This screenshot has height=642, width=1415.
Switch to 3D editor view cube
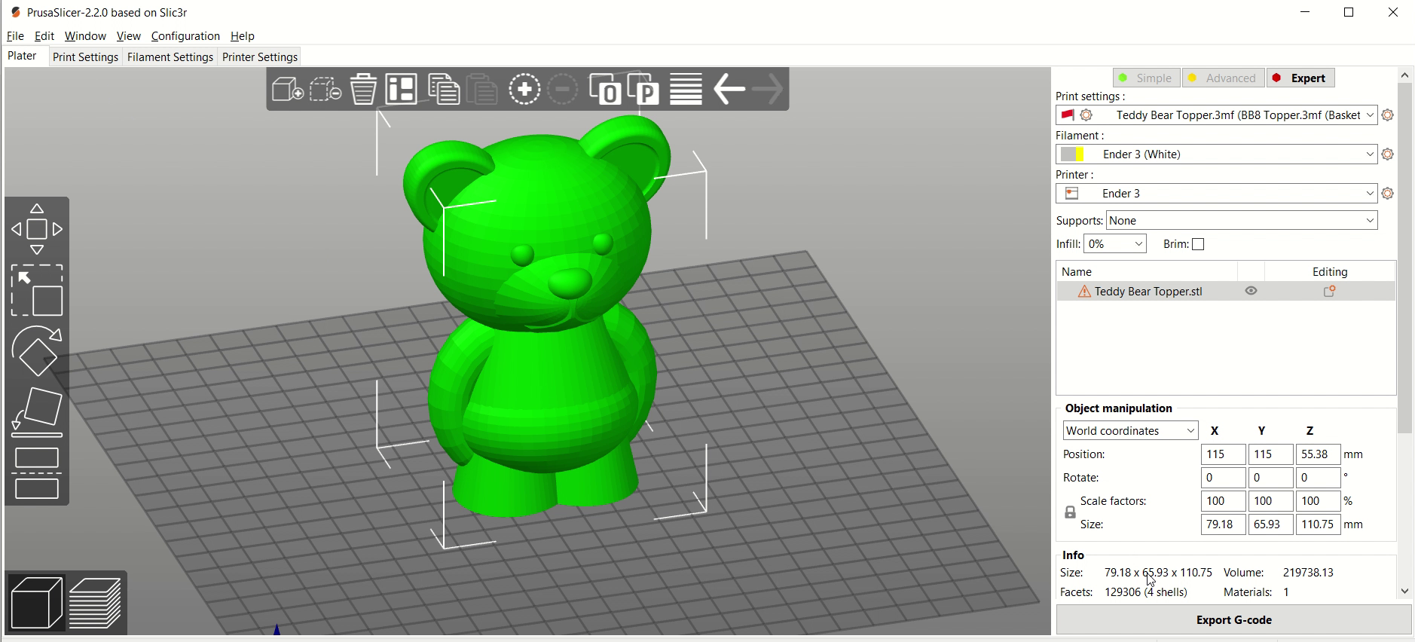pyautogui.click(x=36, y=603)
